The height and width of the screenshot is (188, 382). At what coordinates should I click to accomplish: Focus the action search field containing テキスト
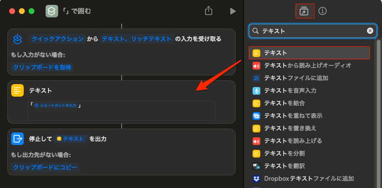(313, 31)
